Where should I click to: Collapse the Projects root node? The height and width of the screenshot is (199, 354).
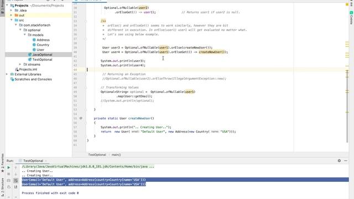7,6
